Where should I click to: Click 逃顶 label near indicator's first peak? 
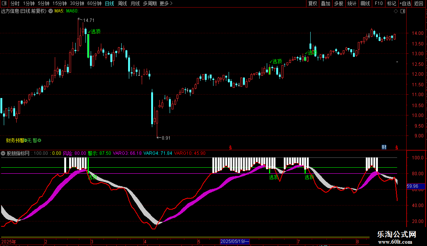click(x=93, y=177)
